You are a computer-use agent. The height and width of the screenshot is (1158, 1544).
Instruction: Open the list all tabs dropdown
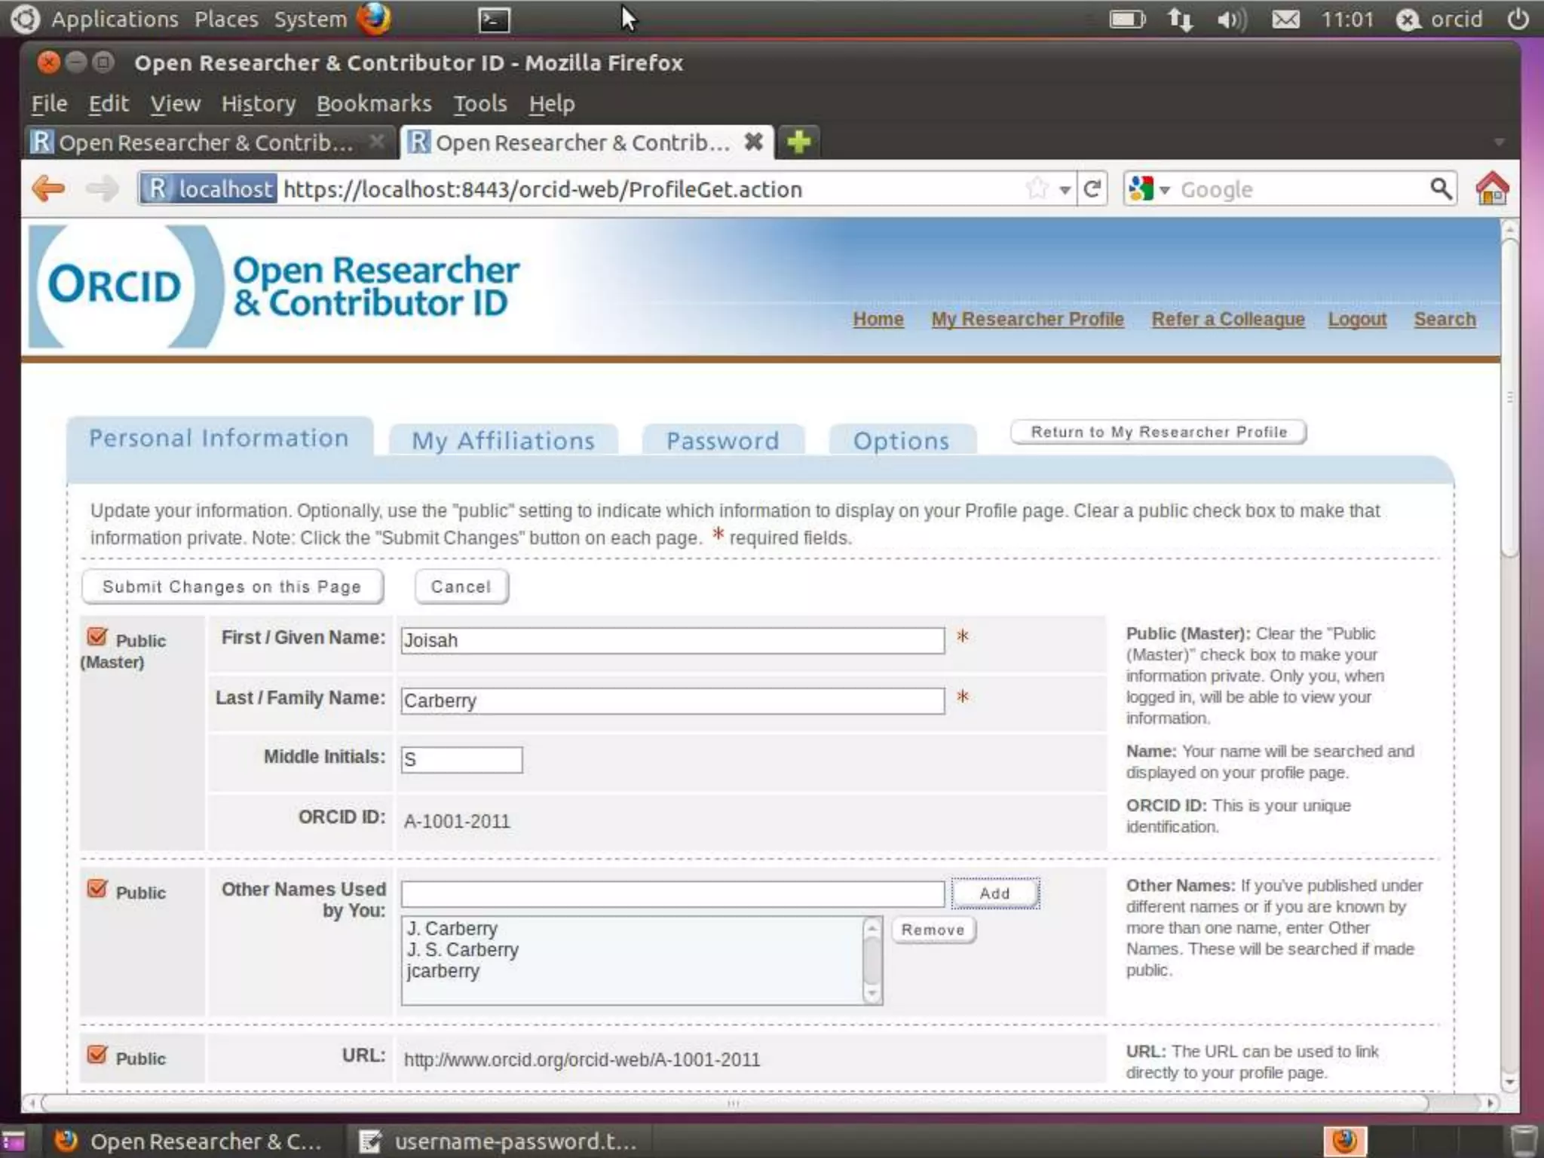click(x=1499, y=142)
